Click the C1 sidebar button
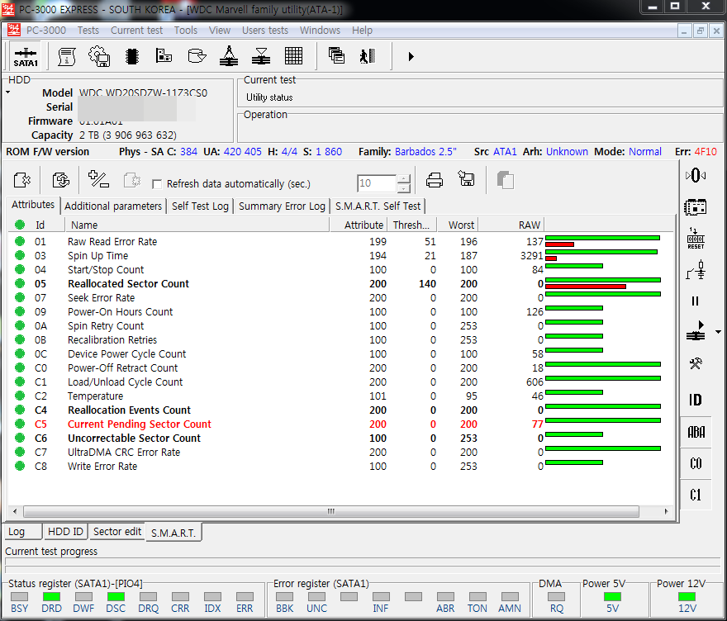 [696, 495]
